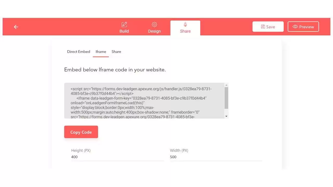Focus the Height (PX) input field
The height and width of the screenshot is (187, 333).
(117, 157)
